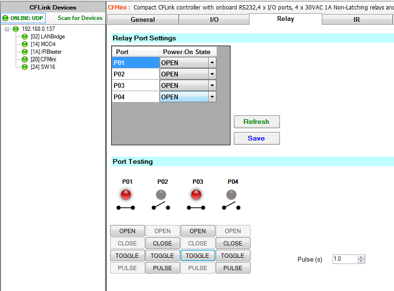
Task: Select the P02 port row cell
Action: coord(135,74)
